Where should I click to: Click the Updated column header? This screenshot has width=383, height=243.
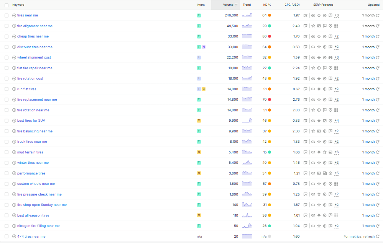374,5
